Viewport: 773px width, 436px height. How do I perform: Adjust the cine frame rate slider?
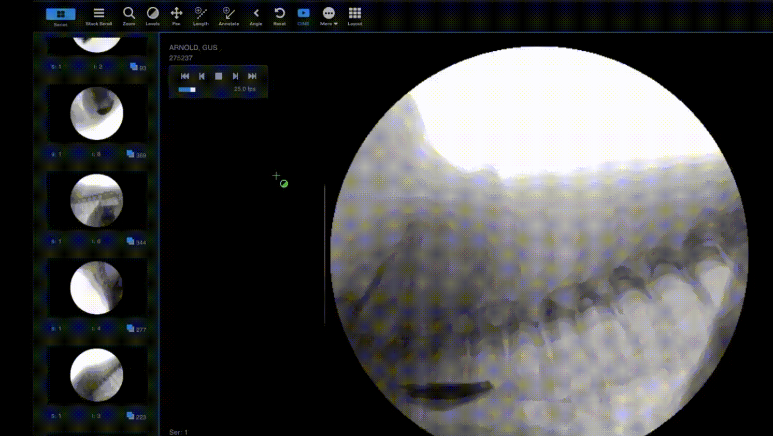[x=187, y=90]
